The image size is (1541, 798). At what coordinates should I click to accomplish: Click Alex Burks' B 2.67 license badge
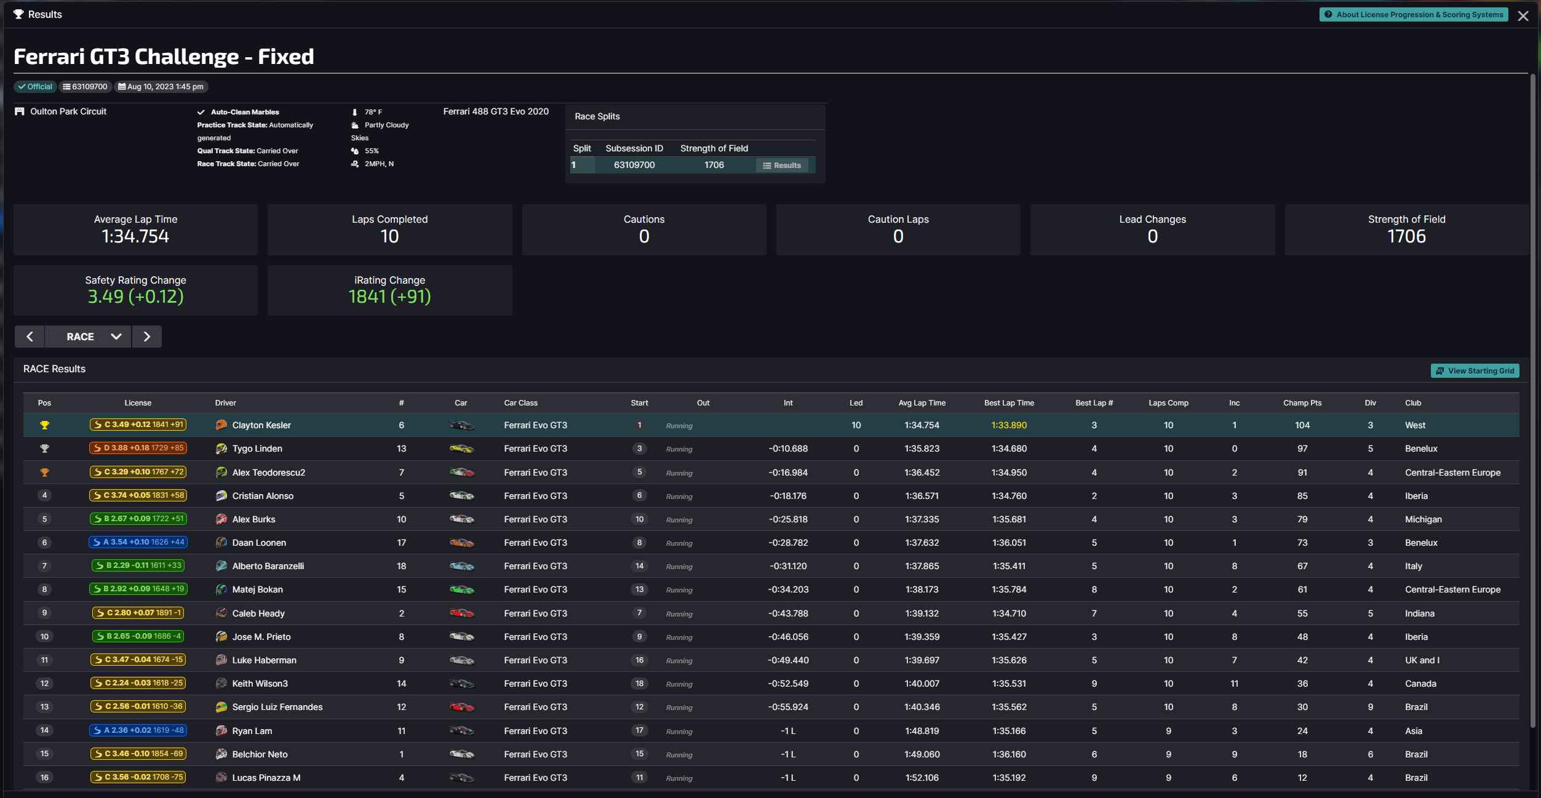138,519
